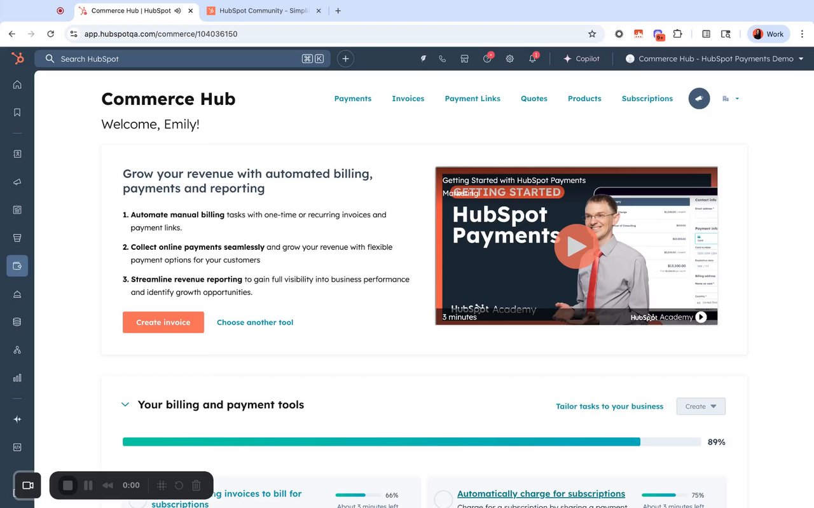Open the Notifications bell icon

pos(533,58)
